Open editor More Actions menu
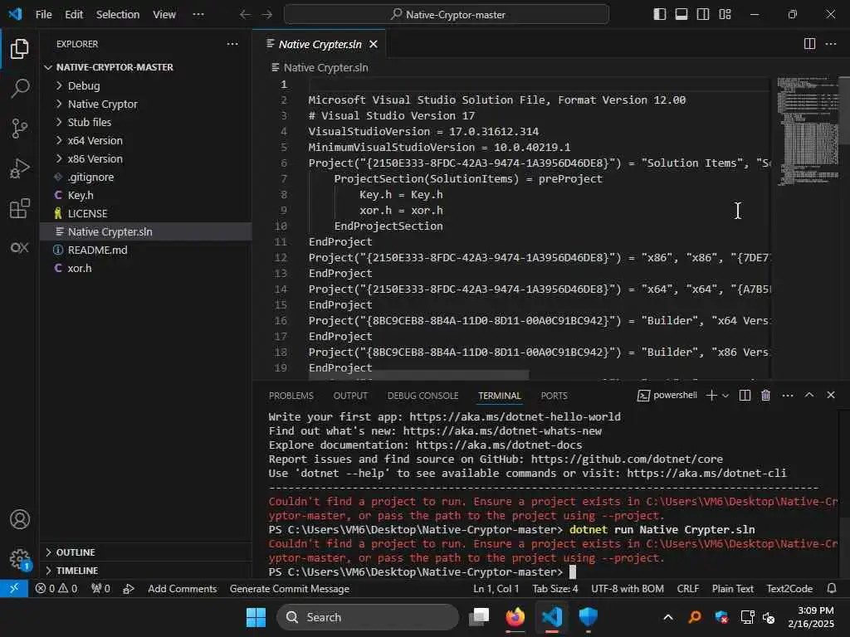Image resolution: width=850 pixels, height=637 pixels. point(830,44)
